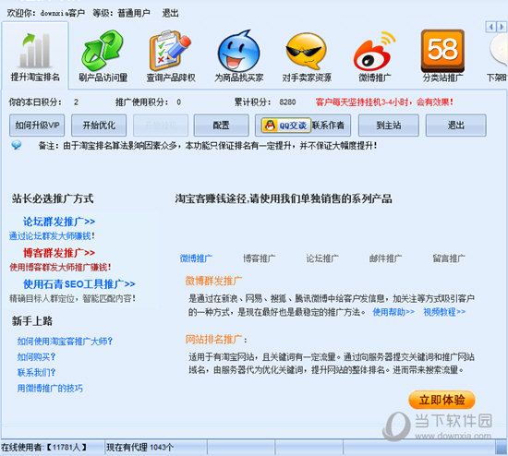Image resolution: width=508 pixels, height=456 pixels.
Task: Open the 论坛群发推广>> link
Action: coord(59,222)
